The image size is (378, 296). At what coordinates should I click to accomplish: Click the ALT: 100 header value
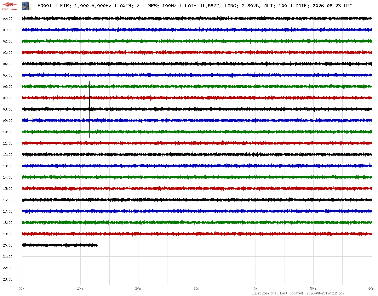(276, 6)
